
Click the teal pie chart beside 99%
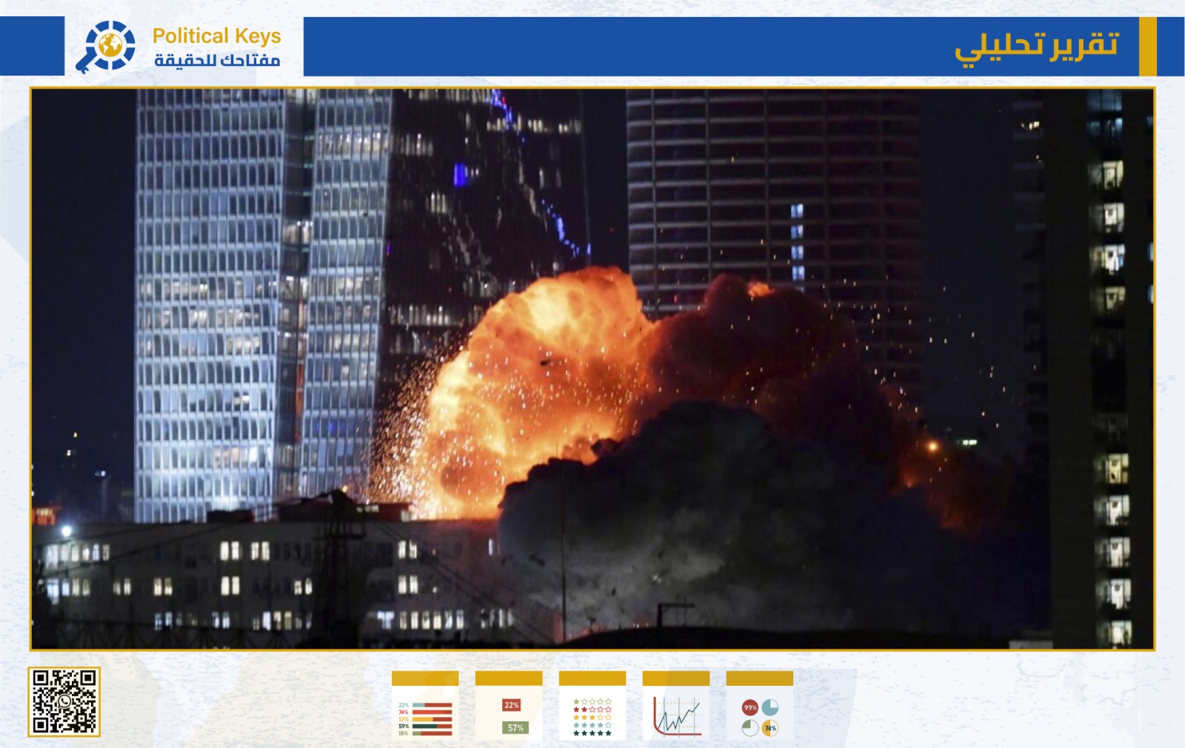(770, 707)
